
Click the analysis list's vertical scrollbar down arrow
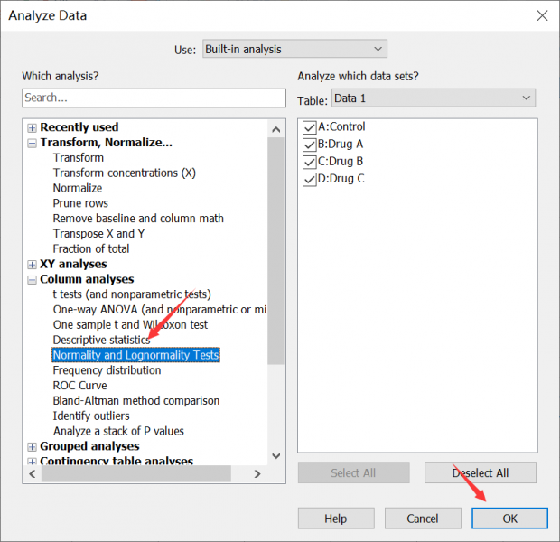tap(276, 456)
